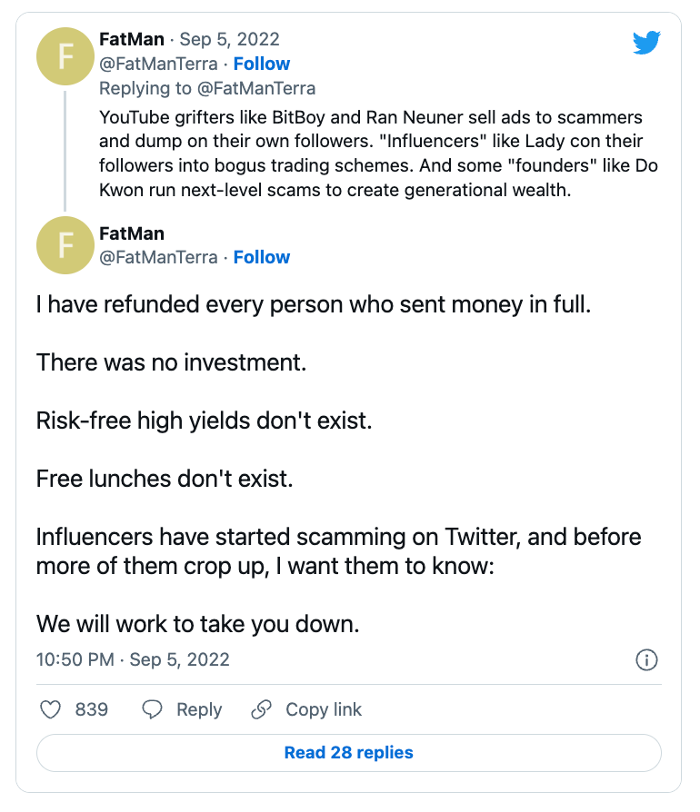Click FatMan avatar on the parent tweet
The height and width of the screenshot is (812, 700).
(x=65, y=56)
